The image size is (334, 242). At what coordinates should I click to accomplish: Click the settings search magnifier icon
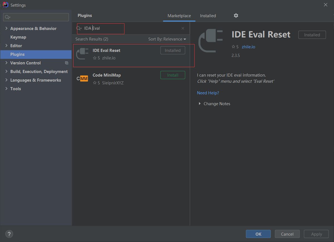8,17
